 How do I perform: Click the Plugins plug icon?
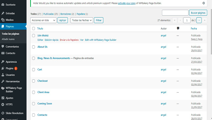(3, 68)
